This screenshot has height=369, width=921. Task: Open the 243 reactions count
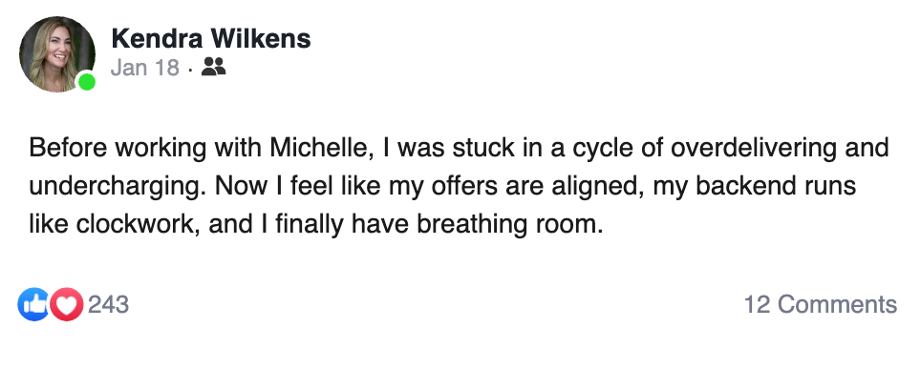(109, 304)
